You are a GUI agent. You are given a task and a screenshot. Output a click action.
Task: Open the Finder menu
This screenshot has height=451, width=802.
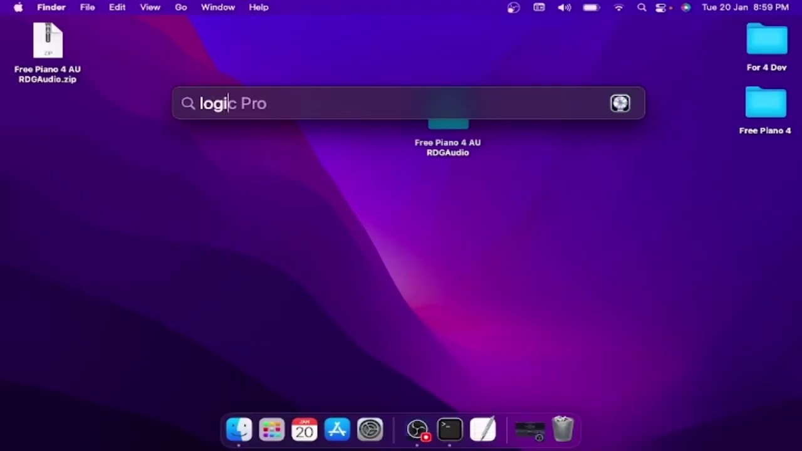point(51,8)
